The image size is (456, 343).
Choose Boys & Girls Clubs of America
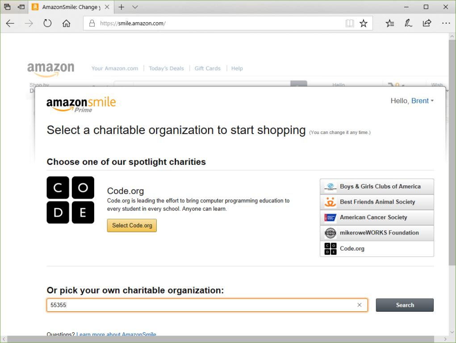(377, 187)
